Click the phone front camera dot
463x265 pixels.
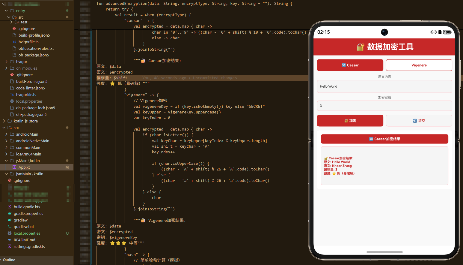(x=384, y=32)
